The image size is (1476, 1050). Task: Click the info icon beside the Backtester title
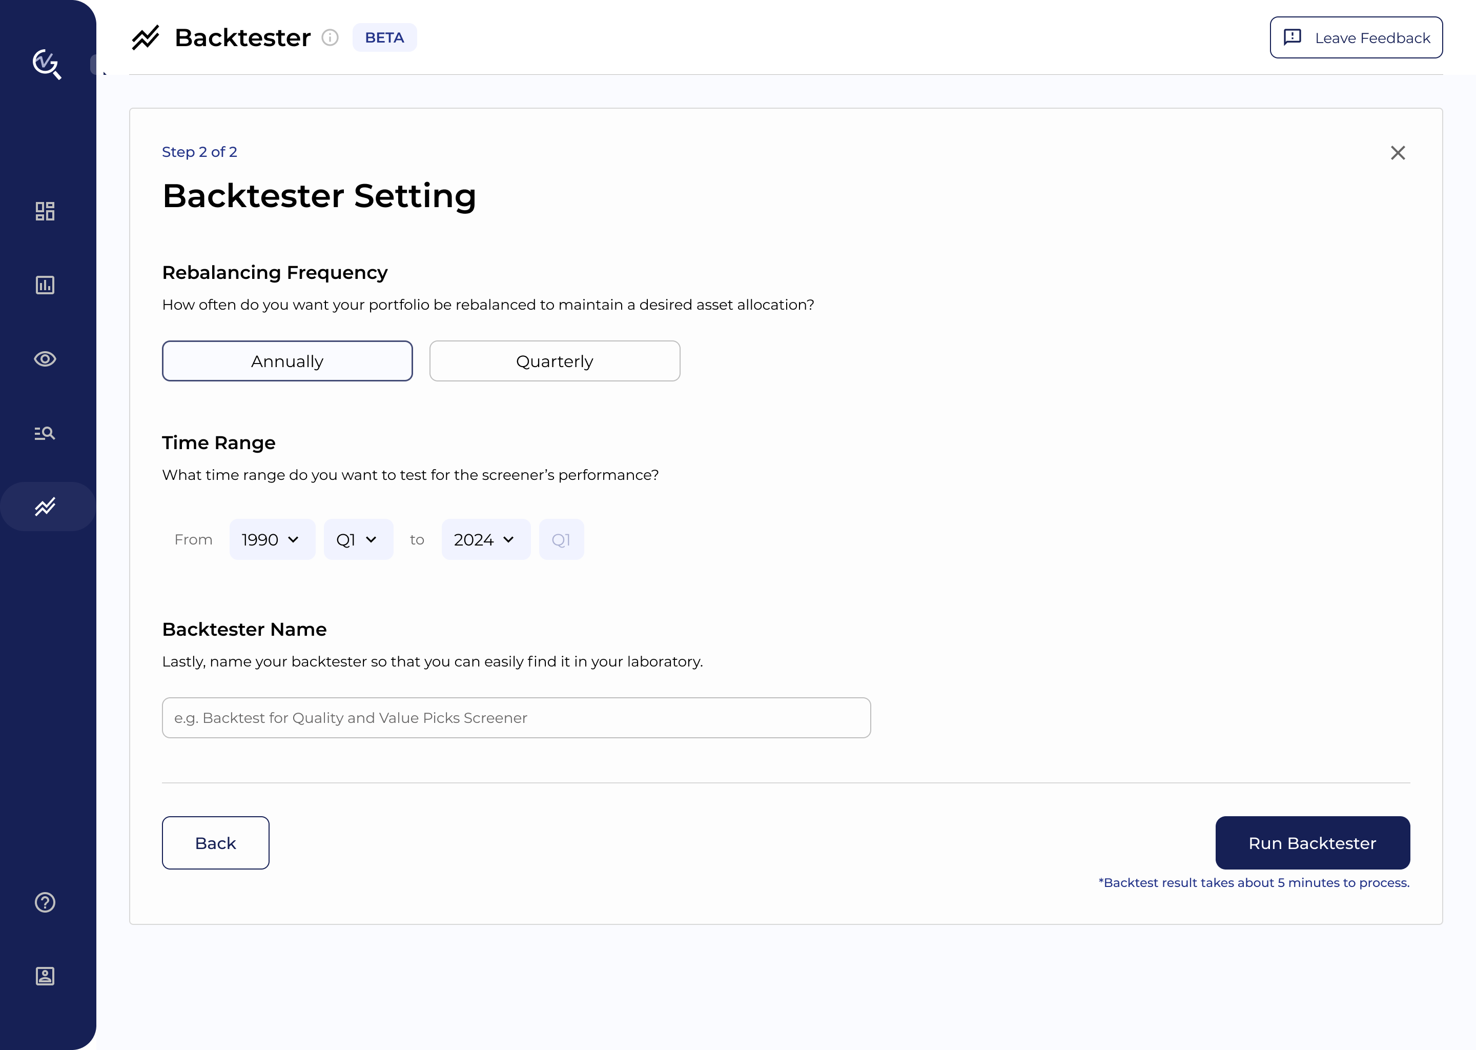coord(330,37)
